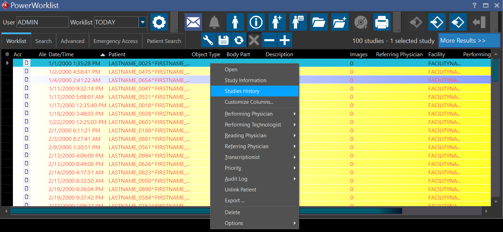This screenshot has height=232, width=503.
Task: Click the open folder icon
Action: coord(319,22)
